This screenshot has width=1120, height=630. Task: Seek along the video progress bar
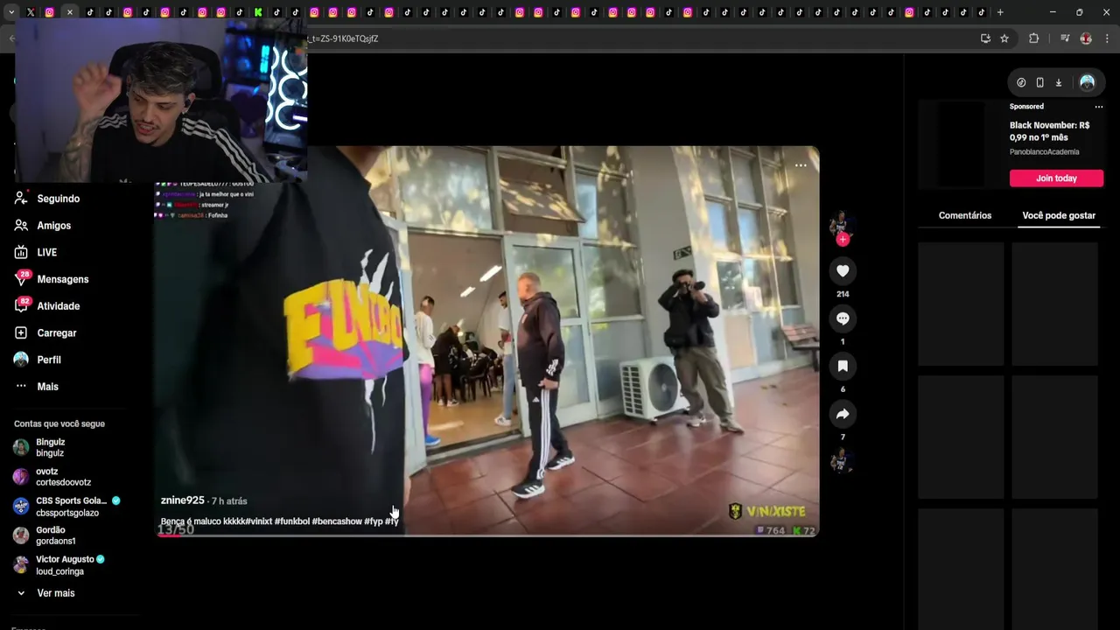coord(487,535)
